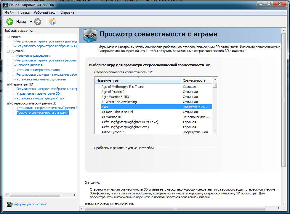Open the Рабочий стол menu
290x214 pixels.
45,12
